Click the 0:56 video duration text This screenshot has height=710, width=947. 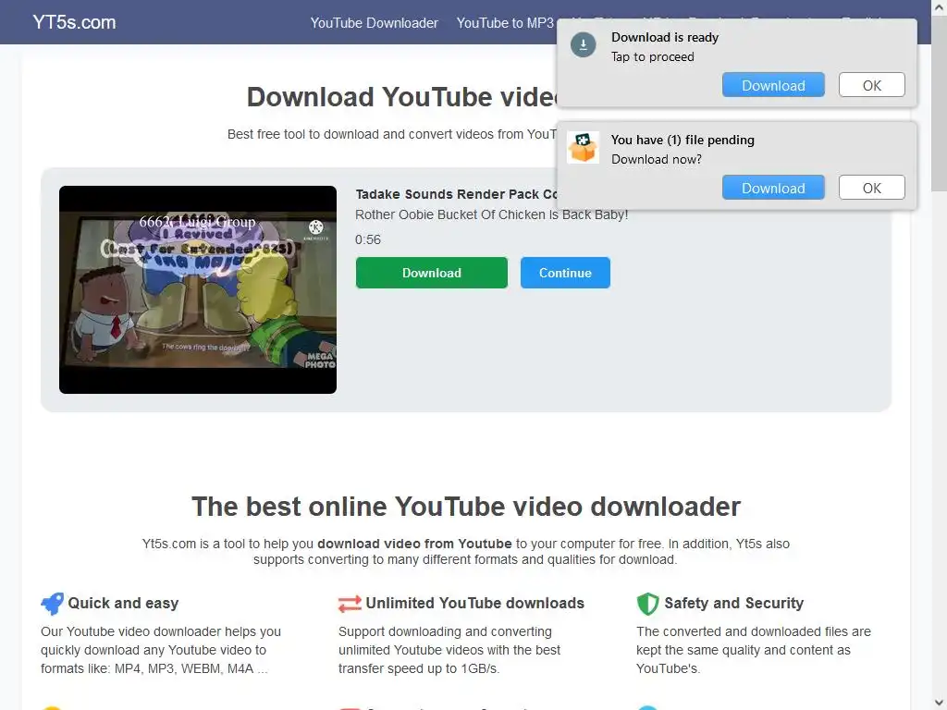click(x=368, y=239)
